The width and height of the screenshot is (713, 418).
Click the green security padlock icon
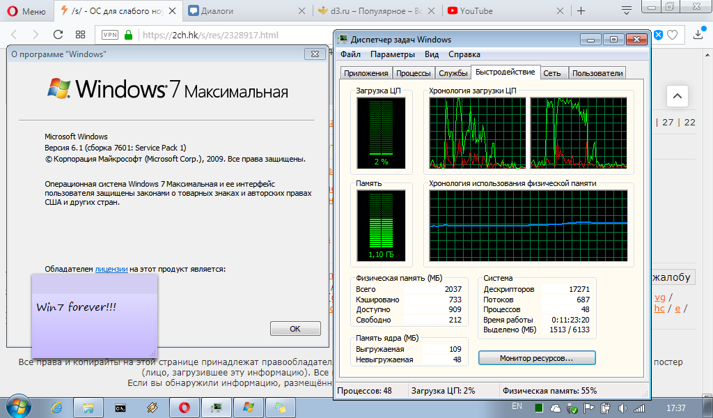(129, 35)
